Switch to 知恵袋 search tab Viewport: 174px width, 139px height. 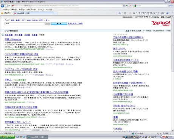tap(35, 20)
